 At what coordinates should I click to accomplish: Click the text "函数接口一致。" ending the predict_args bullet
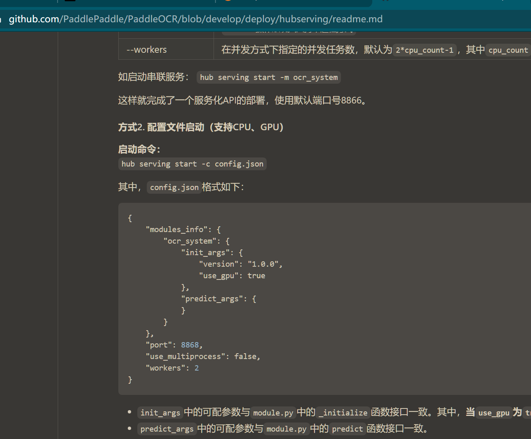click(397, 429)
